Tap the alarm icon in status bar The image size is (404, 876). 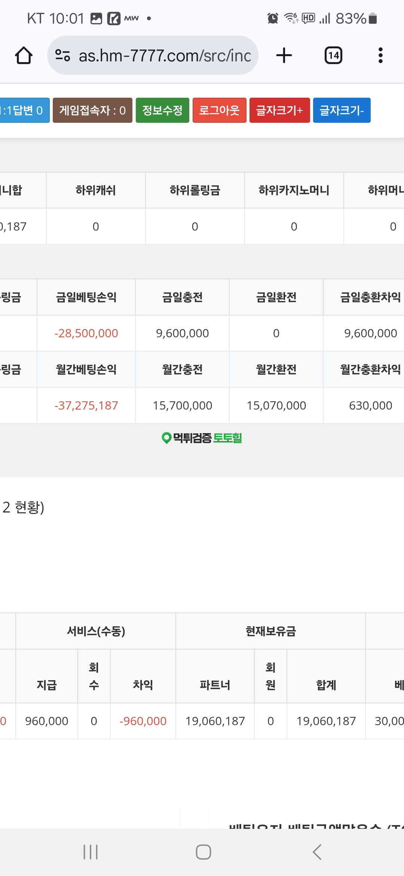coord(273,18)
